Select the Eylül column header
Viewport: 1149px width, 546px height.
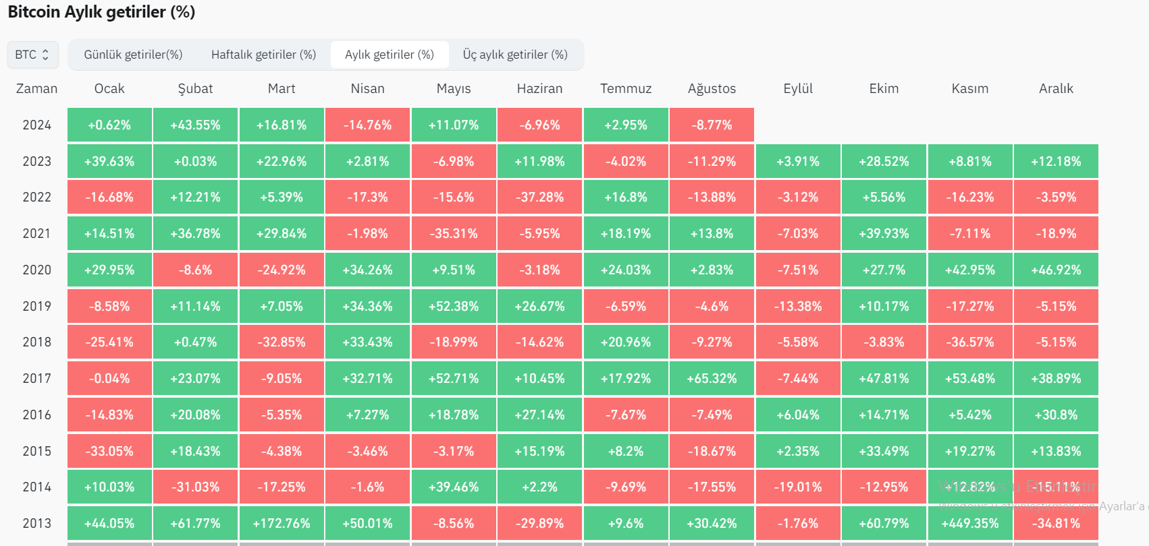[798, 89]
